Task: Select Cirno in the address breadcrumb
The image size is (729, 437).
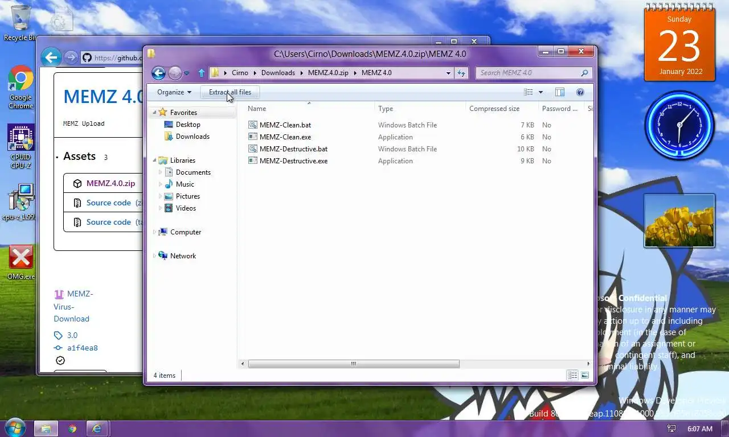Action: click(240, 73)
